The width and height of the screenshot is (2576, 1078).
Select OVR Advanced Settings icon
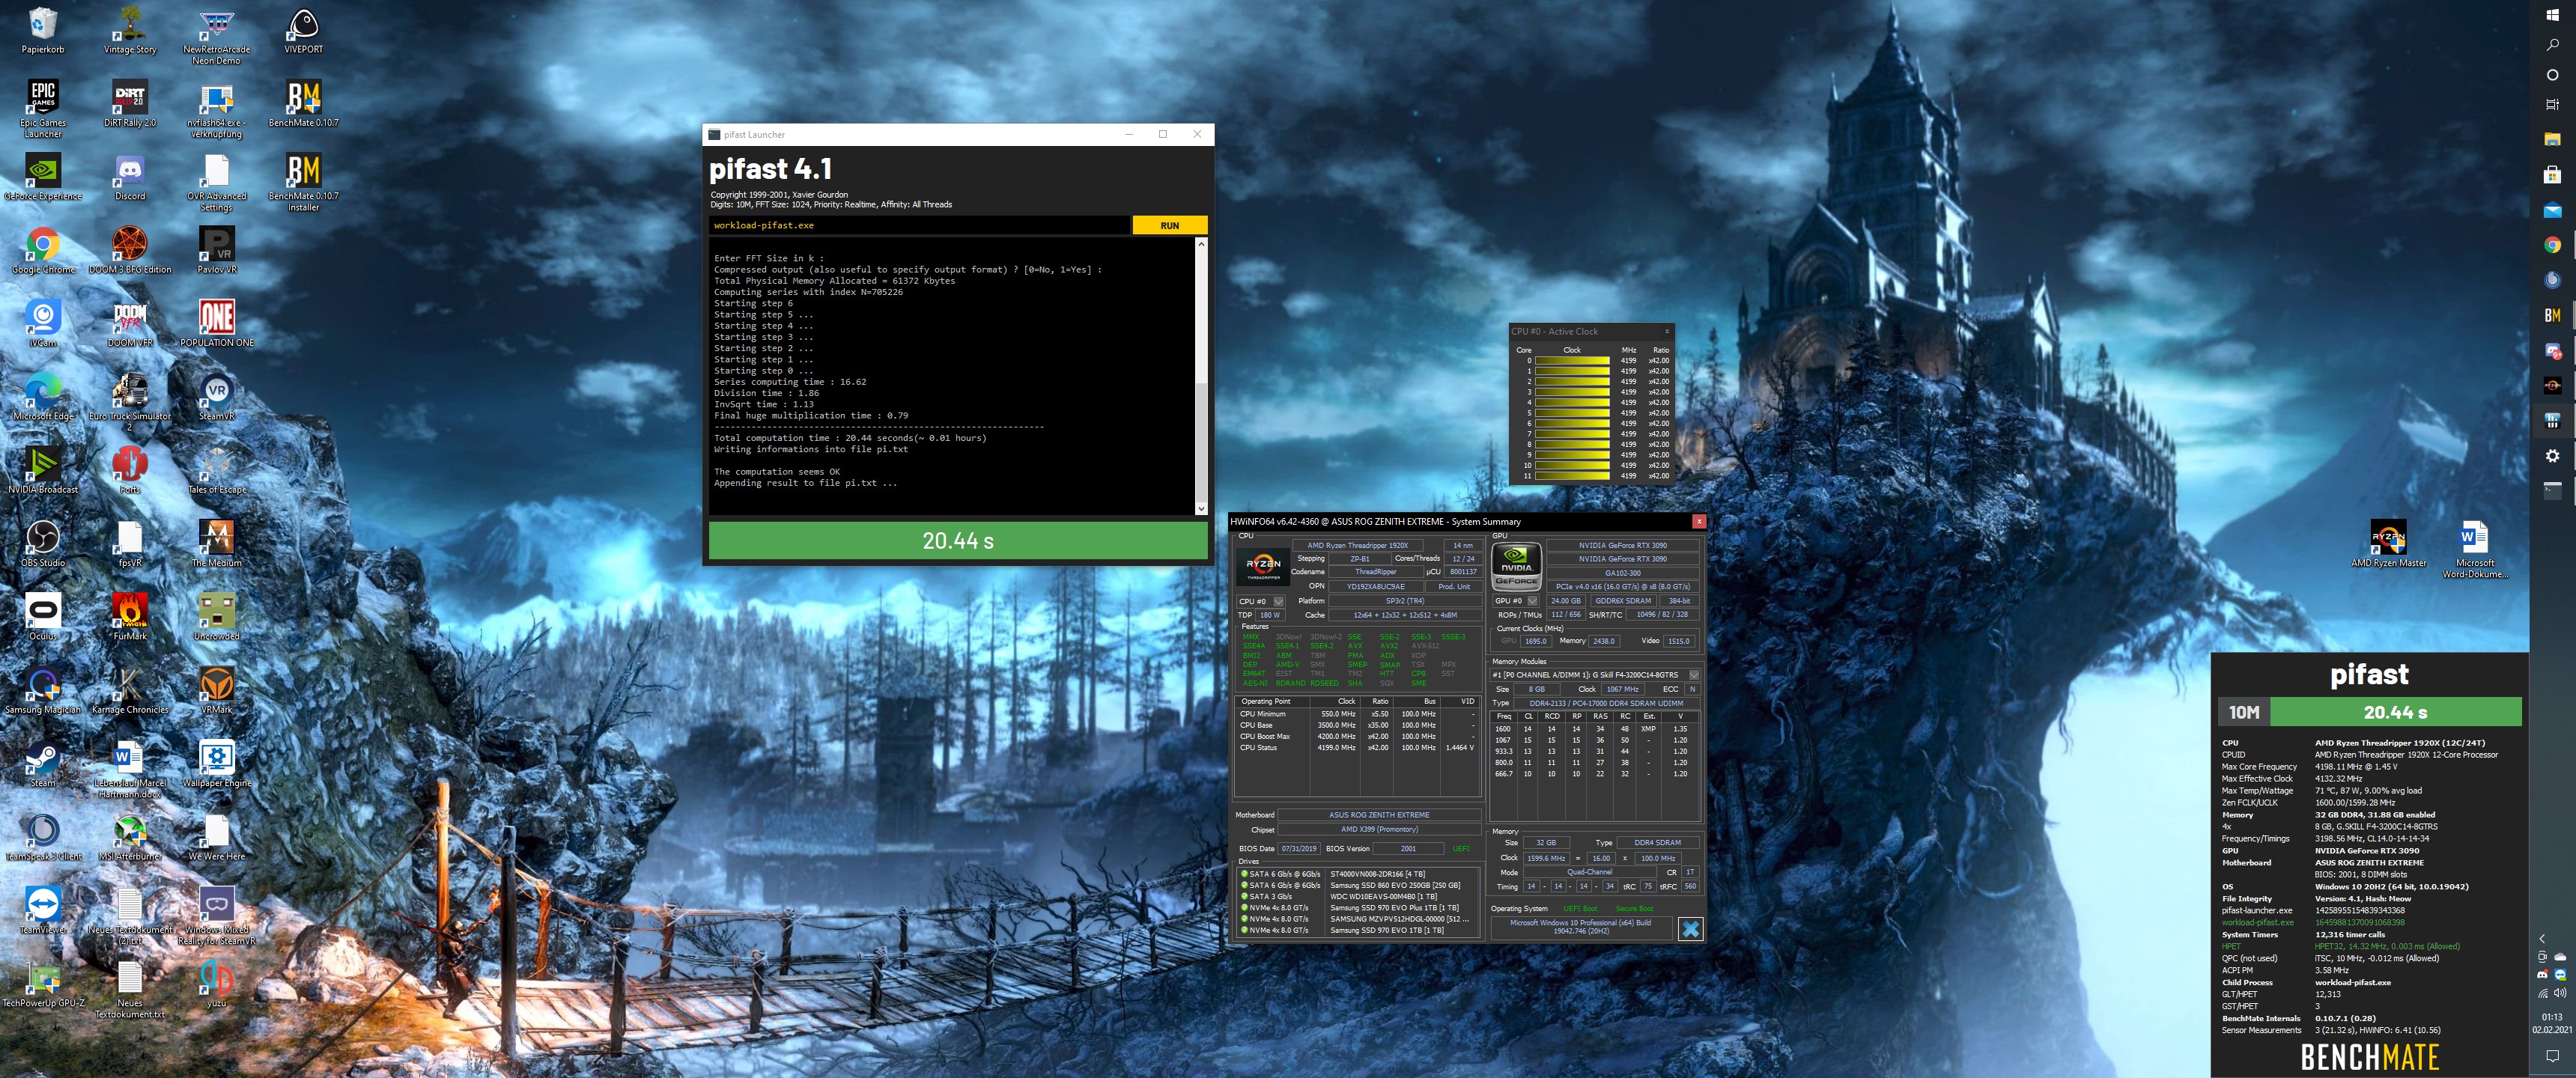217,182
